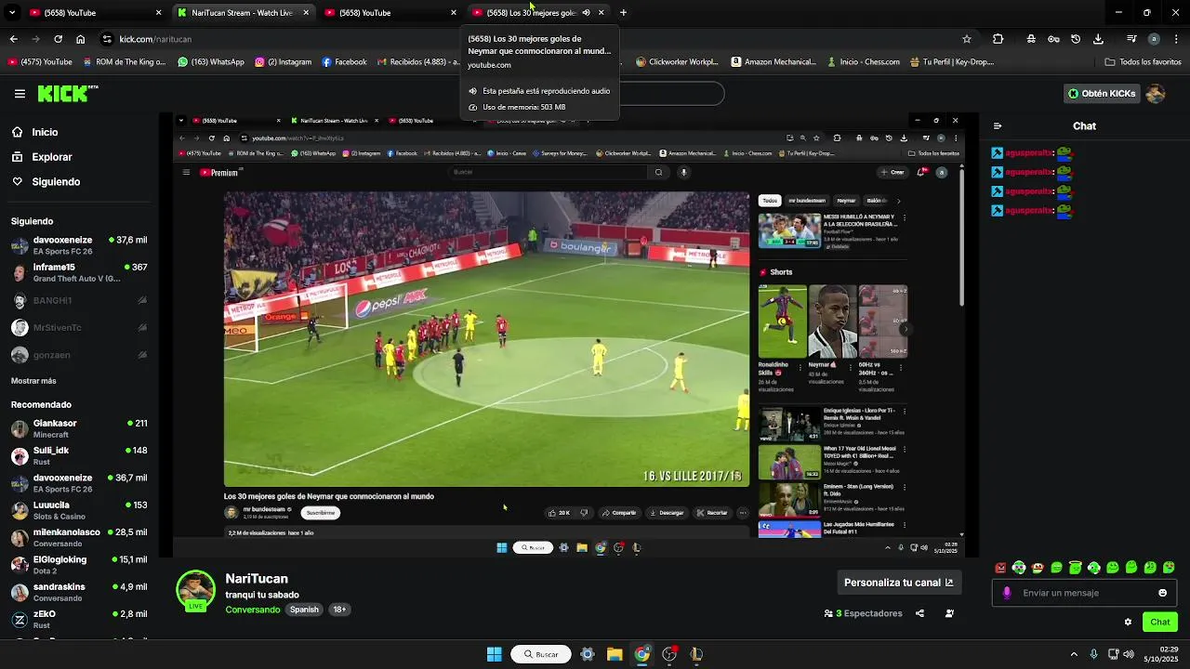Go to browser home page
Image resolution: width=1190 pixels, height=669 pixels.
pos(81,39)
